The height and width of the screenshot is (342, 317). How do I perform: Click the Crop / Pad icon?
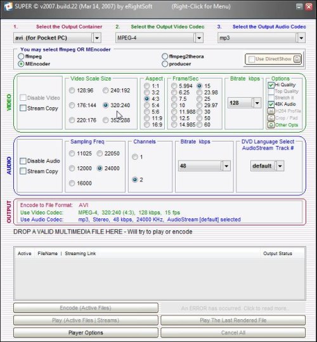271,118
